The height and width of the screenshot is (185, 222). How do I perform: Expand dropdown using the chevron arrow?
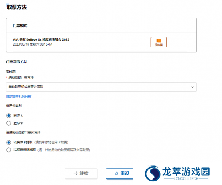click(192, 87)
